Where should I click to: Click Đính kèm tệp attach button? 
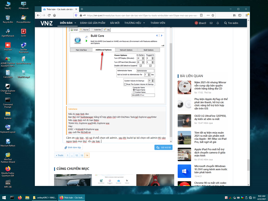73,147
